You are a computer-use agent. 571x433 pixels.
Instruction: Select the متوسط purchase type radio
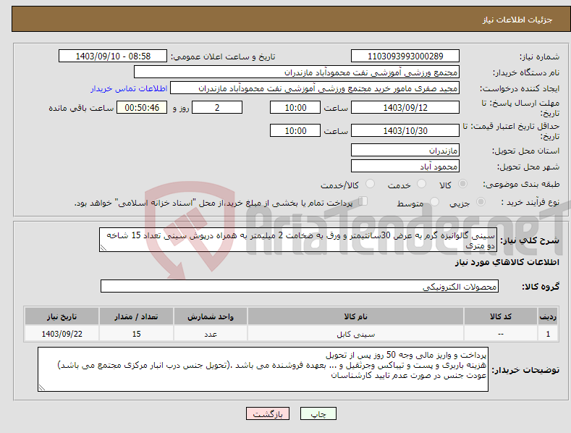434,201
